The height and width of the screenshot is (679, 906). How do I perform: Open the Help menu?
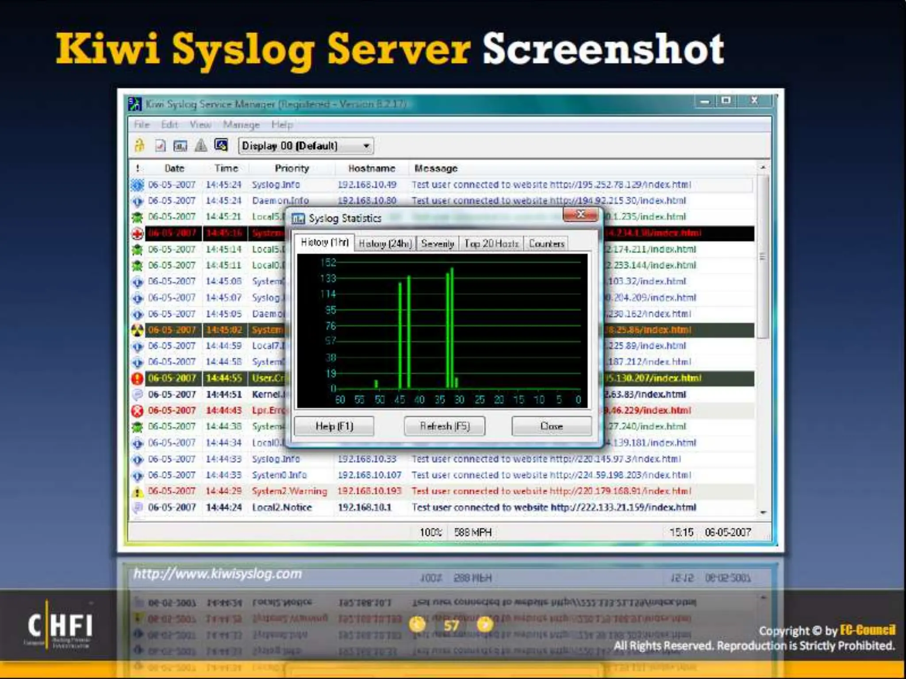282,125
